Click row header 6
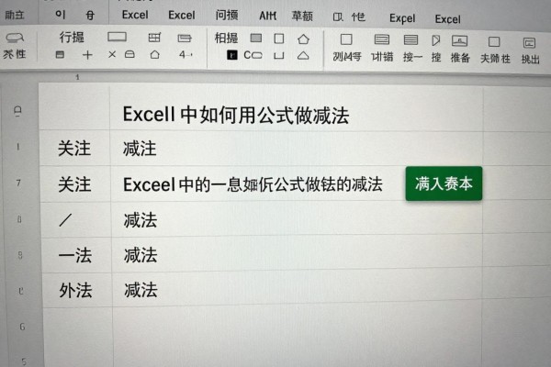This screenshot has height=367, width=551. [22, 327]
